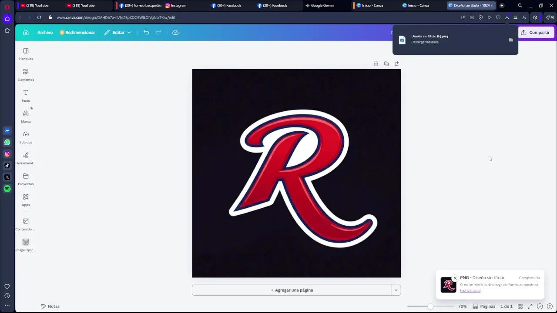
Task: Open the Elementos panel
Action: [26, 75]
